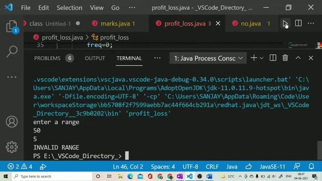Open Windows action center notifications

click(x=314, y=176)
